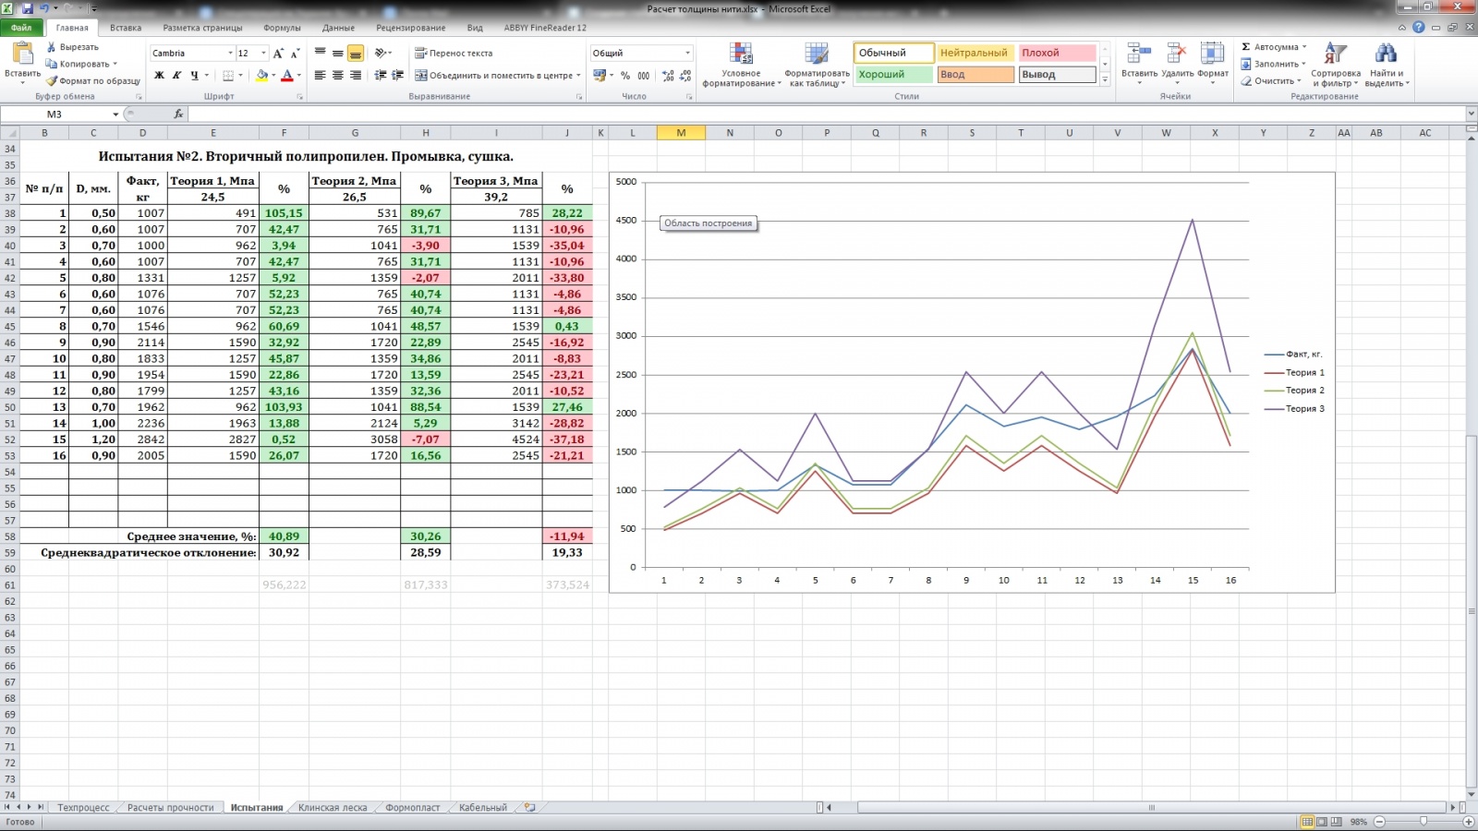Decrease decimal places
Viewport: 1478px width, 831px height.
pos(686,76)
